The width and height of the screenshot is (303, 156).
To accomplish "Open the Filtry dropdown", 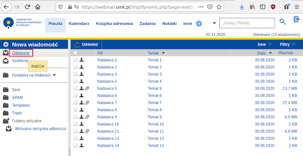I will (288, 45).
